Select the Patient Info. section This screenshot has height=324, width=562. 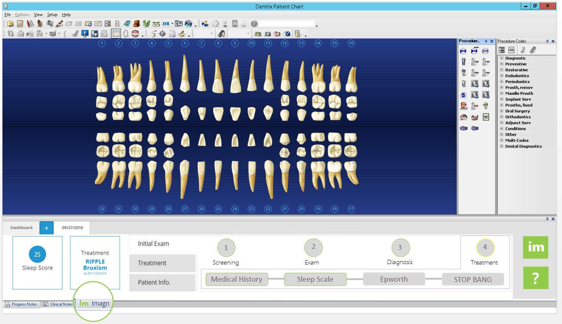162,282
